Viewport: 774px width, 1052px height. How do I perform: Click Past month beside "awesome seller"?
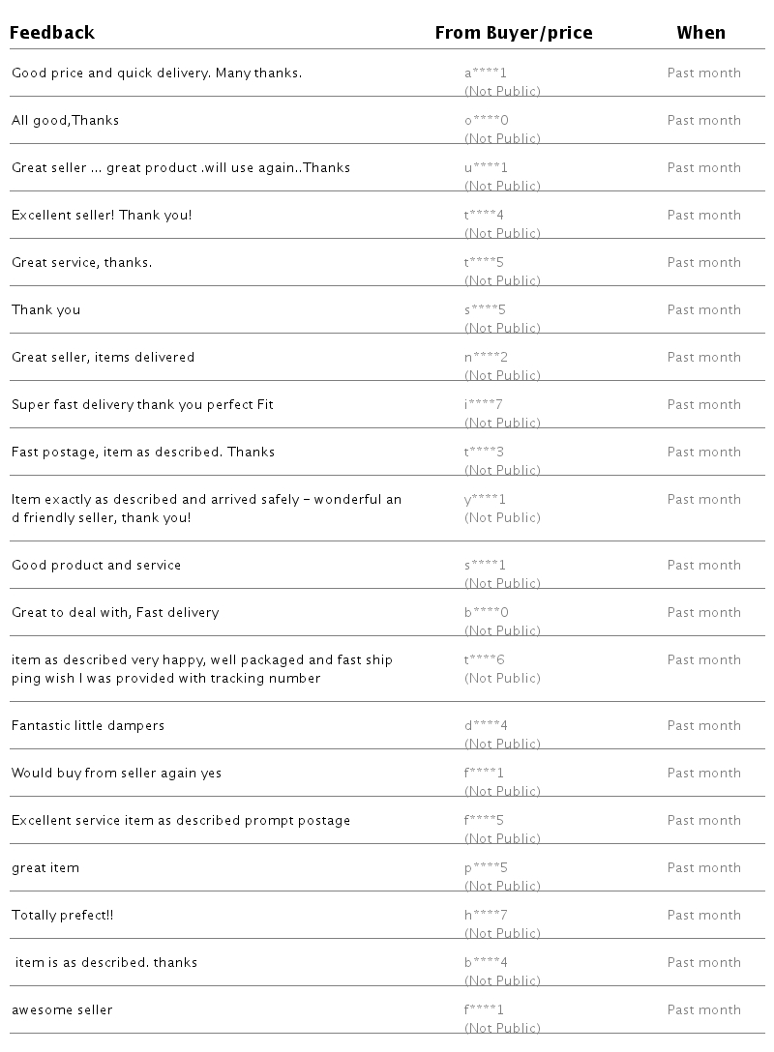pos(703,1010)
